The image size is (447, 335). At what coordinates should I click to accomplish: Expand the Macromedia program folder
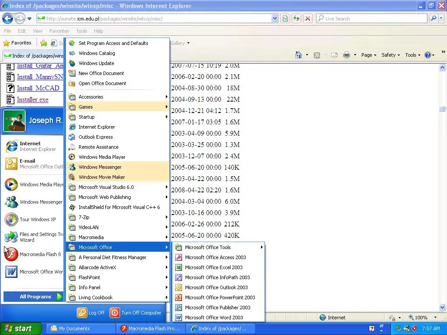coord(118,237)
